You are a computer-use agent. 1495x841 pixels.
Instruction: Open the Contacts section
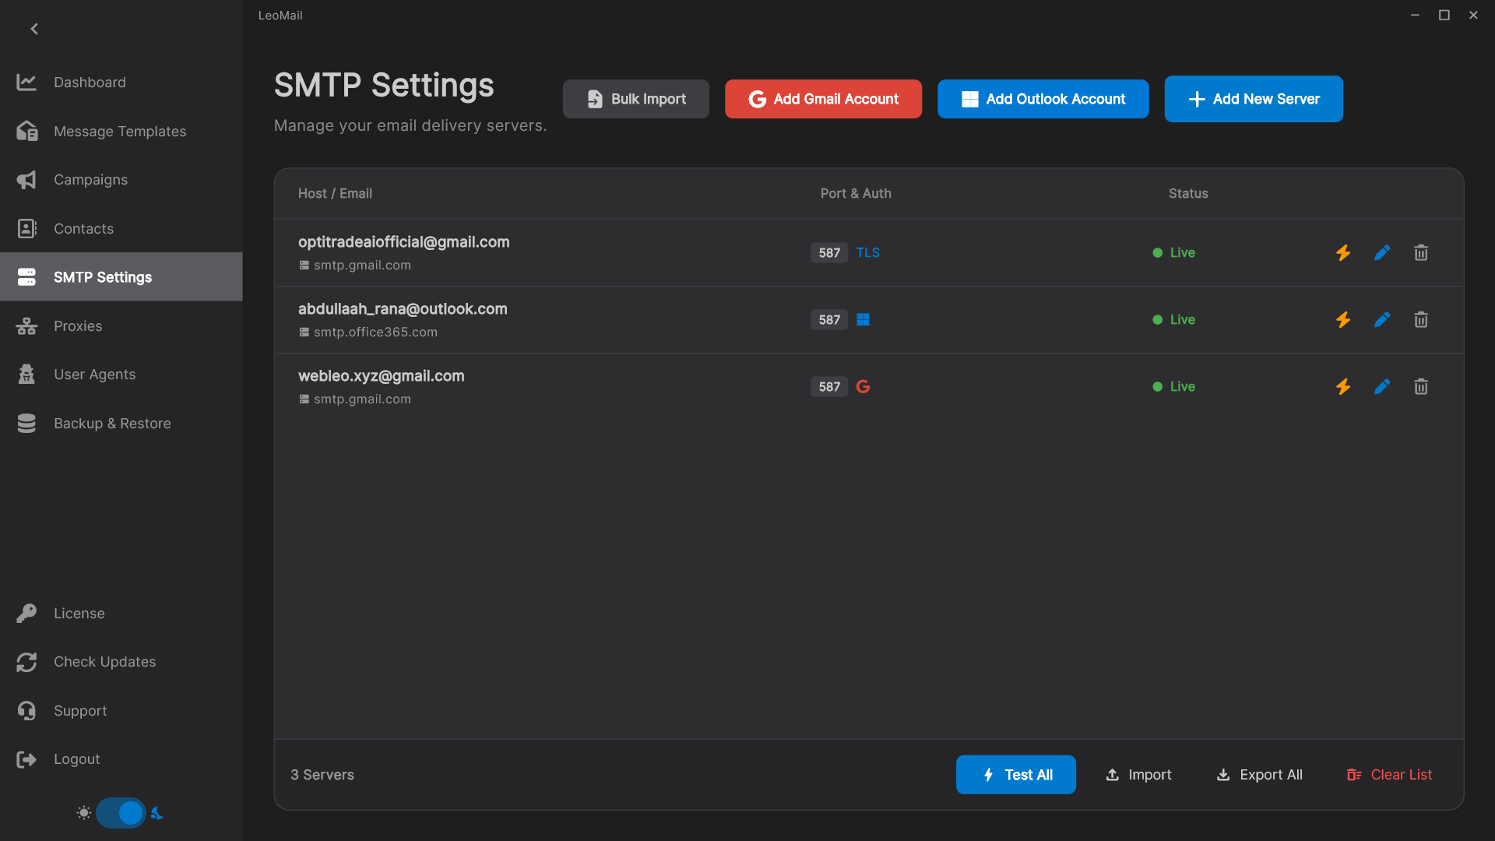coord(121,229)
